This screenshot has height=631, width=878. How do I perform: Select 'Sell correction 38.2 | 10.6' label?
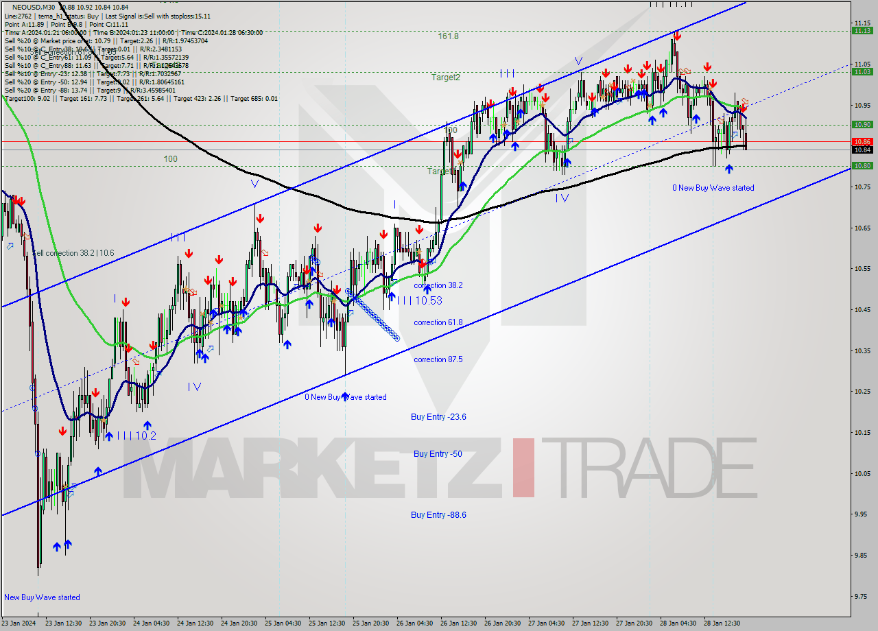(73, 253)
